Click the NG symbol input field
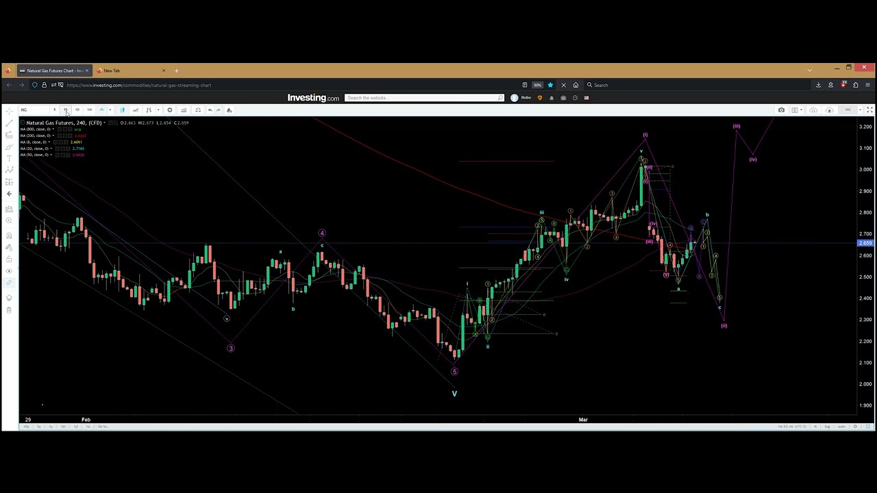Screen dimensions: 877x493 [x=34, y=110]
